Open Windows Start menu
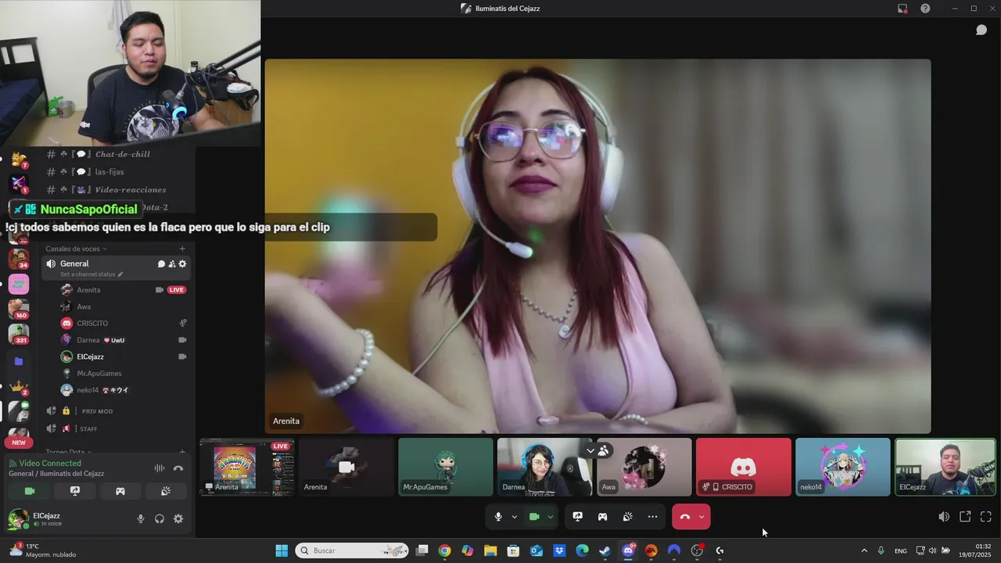 pyautogui.click(x=282, y=550)
